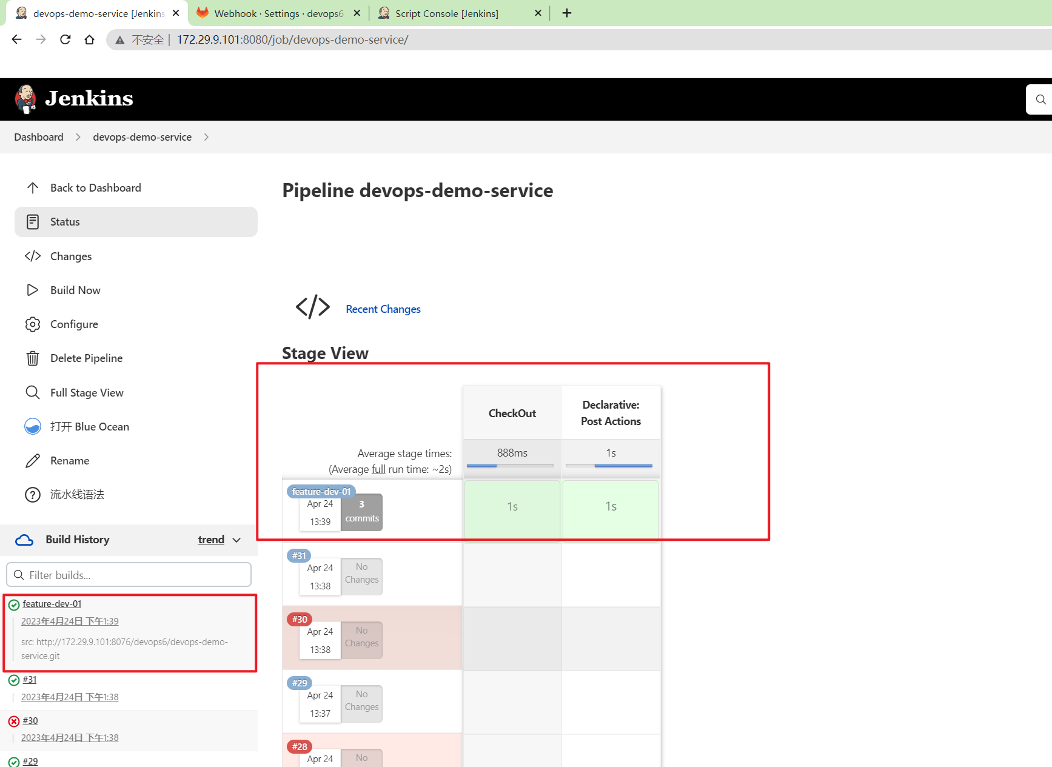This screenshot has width=1052, height=767.
Task: Click the Back to Dashboard up-arrow icon
Action: [x=33, y=188]
